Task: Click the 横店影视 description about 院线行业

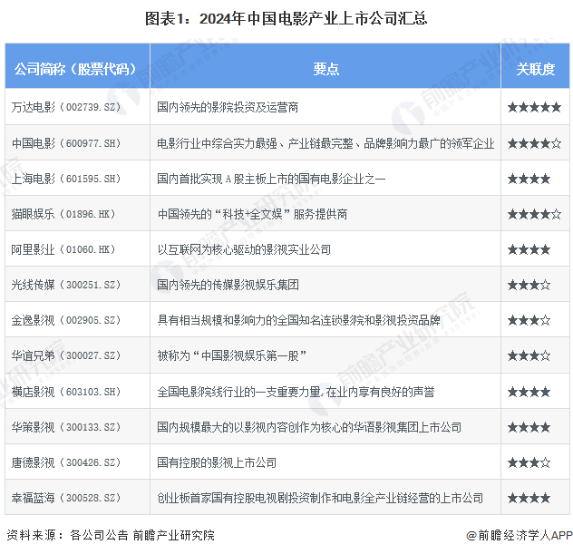Action: pos(296,392)
